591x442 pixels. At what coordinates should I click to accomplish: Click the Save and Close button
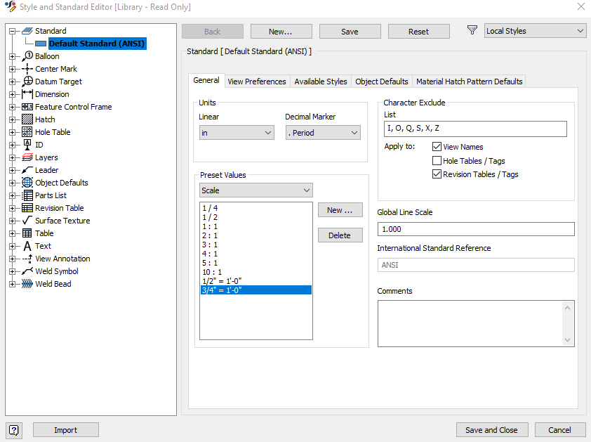pyautogui.click(x=492, y=429)
